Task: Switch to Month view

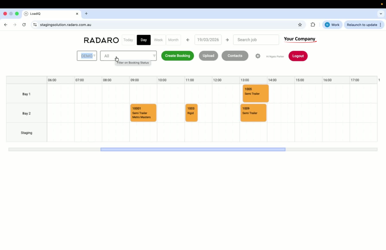Action: pos(173,40)
